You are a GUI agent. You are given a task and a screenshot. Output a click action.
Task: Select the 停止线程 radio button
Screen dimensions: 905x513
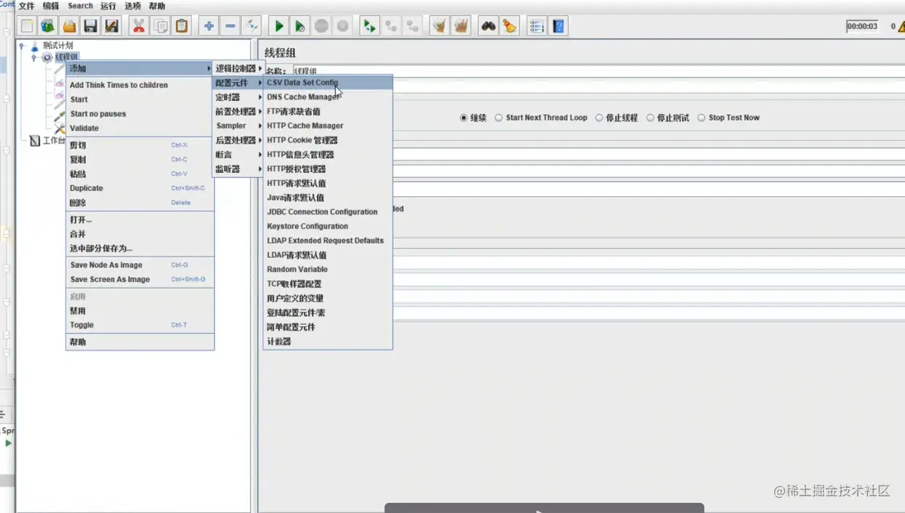click(x=599, y=118)
